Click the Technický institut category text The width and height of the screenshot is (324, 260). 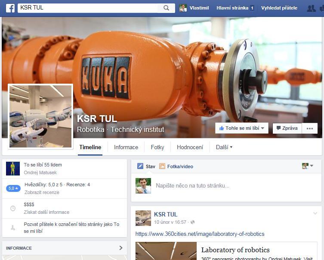click(x=137, y=130)
